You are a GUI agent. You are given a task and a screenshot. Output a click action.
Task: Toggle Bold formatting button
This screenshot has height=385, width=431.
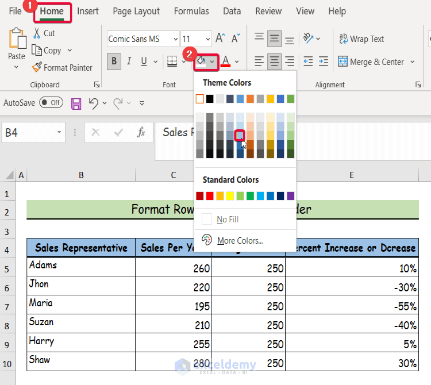[x=114, y=61]
